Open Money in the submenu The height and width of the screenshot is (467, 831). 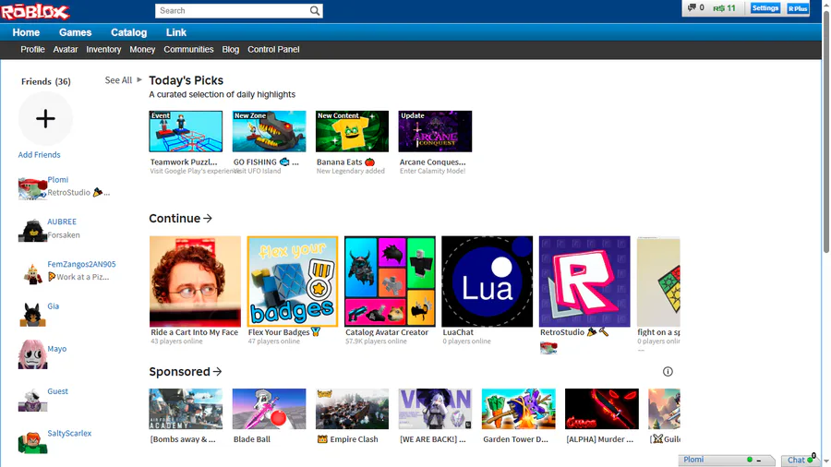tap(142, 49)
